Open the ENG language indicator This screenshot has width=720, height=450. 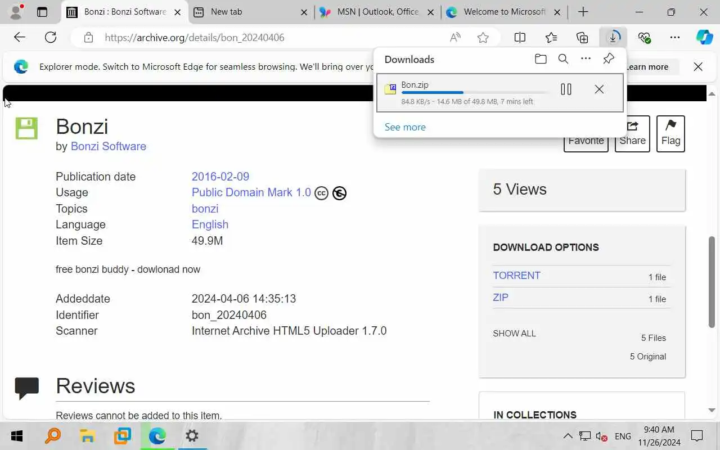623,436
